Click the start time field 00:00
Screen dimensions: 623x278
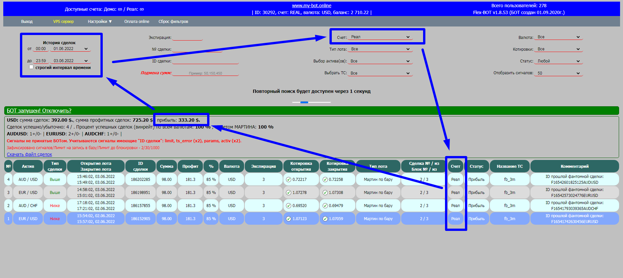point(41,49)
